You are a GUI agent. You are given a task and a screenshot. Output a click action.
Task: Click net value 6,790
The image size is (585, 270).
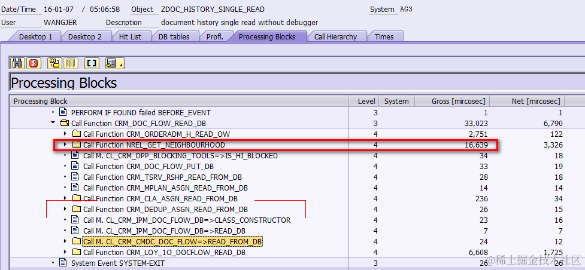[553, 123]
